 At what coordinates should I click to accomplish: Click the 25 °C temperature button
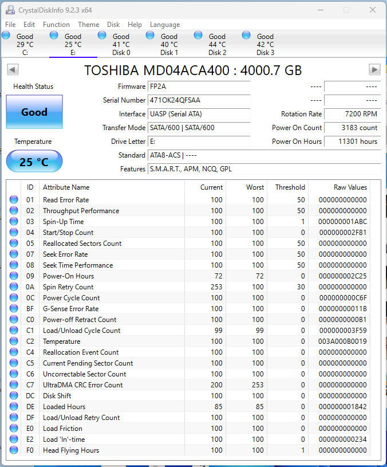pos(34,161)
